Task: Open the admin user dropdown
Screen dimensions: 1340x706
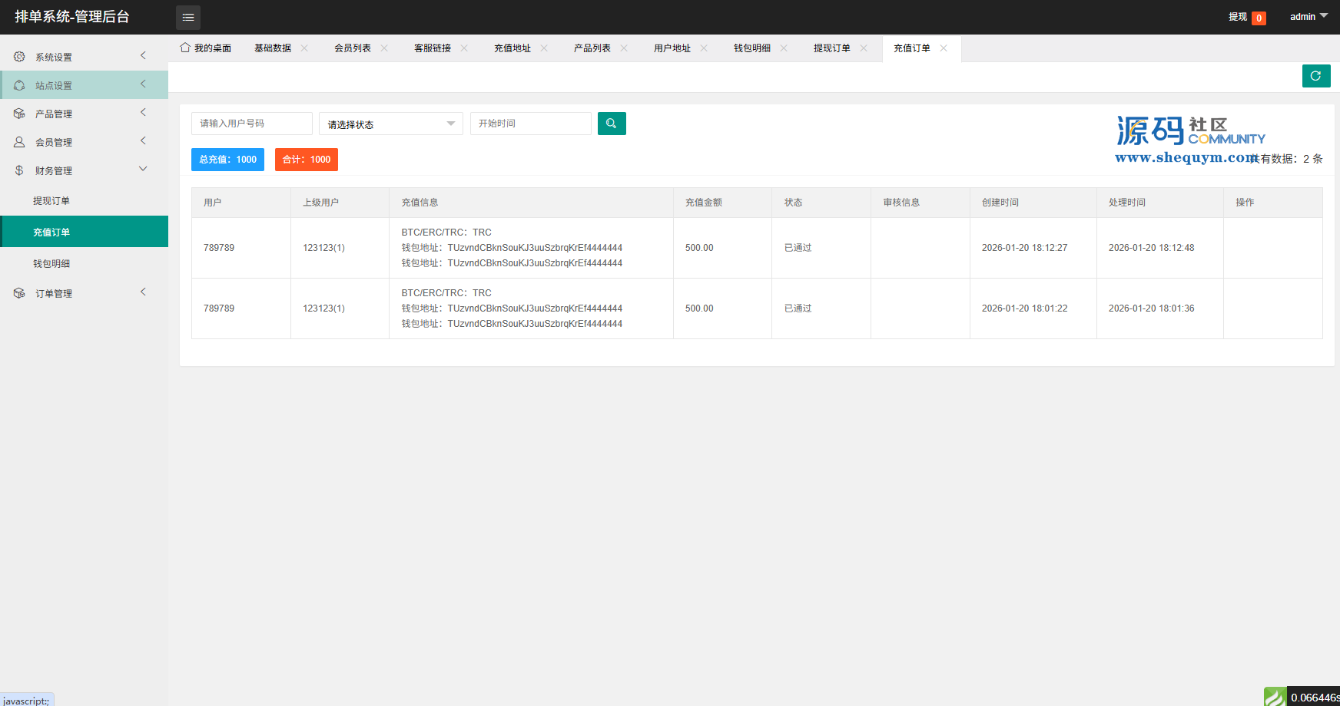Action: coord(1308,17)
